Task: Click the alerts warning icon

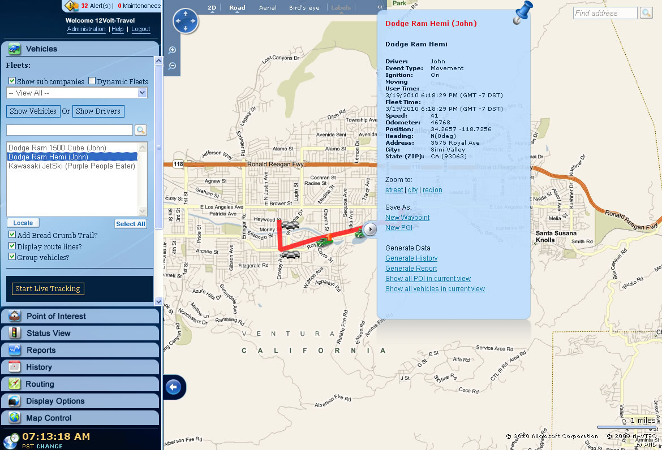Action: (72, 6)
